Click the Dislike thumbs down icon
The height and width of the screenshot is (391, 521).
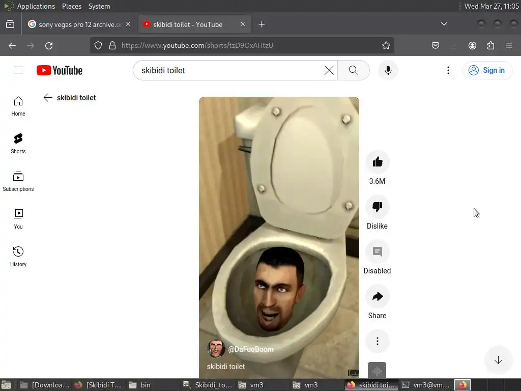[378, 207]
